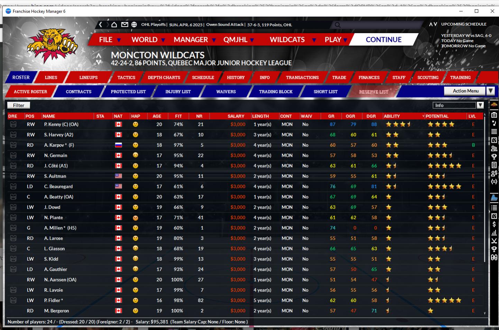
Task: Click the search input field
Action: click(377, 25)
